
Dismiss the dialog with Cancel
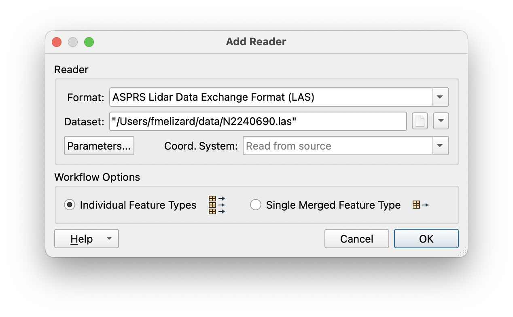[x=356, y=239]
